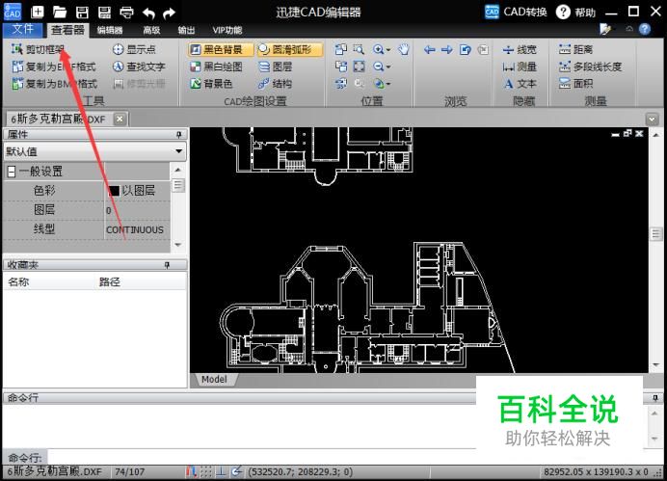The height and width of the screenshot is (481, 667).
Task: Open zoom-out dropdown arrow
Action: pos(388,67)
